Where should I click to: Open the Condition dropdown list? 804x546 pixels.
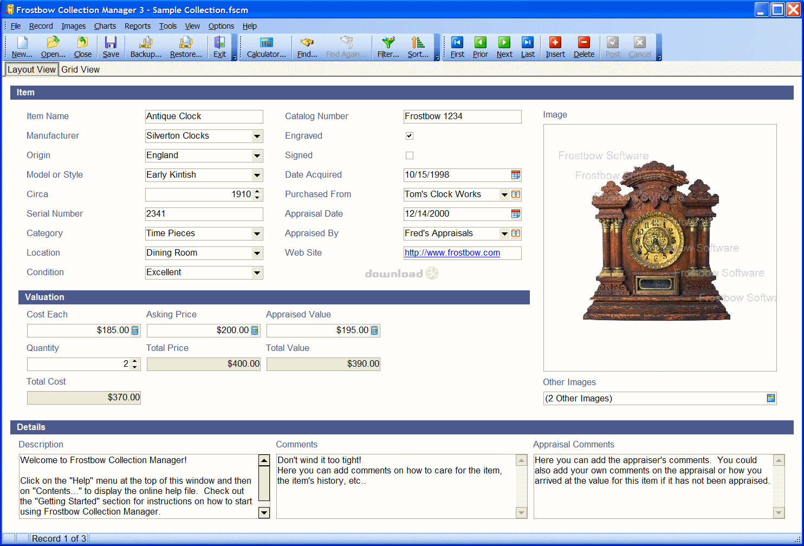pyautogui.click(x=257, y=273)
